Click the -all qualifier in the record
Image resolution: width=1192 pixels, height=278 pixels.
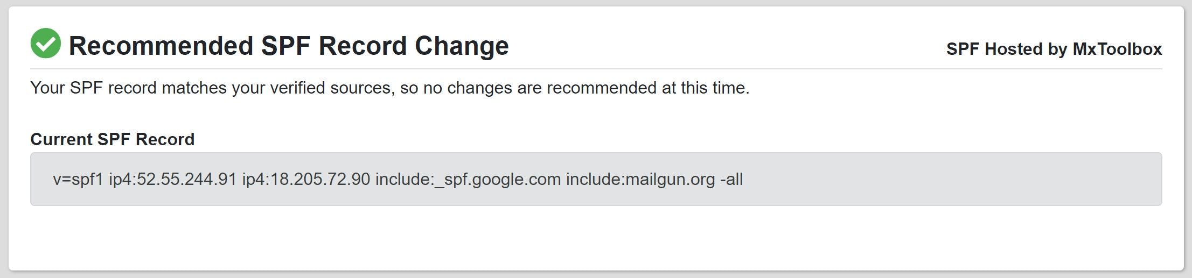pyautogui.click(x=731, y=179)
